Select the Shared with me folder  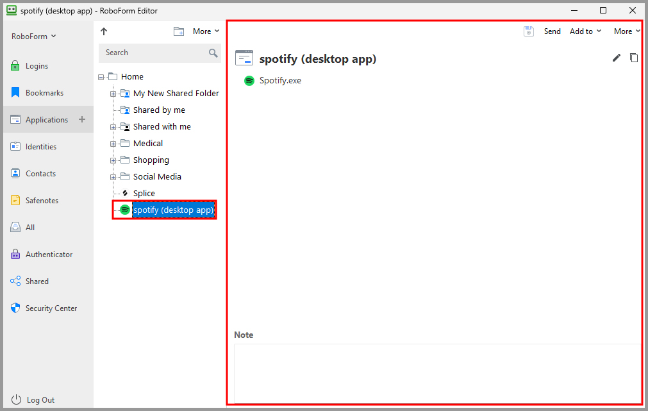coord(162,126)
